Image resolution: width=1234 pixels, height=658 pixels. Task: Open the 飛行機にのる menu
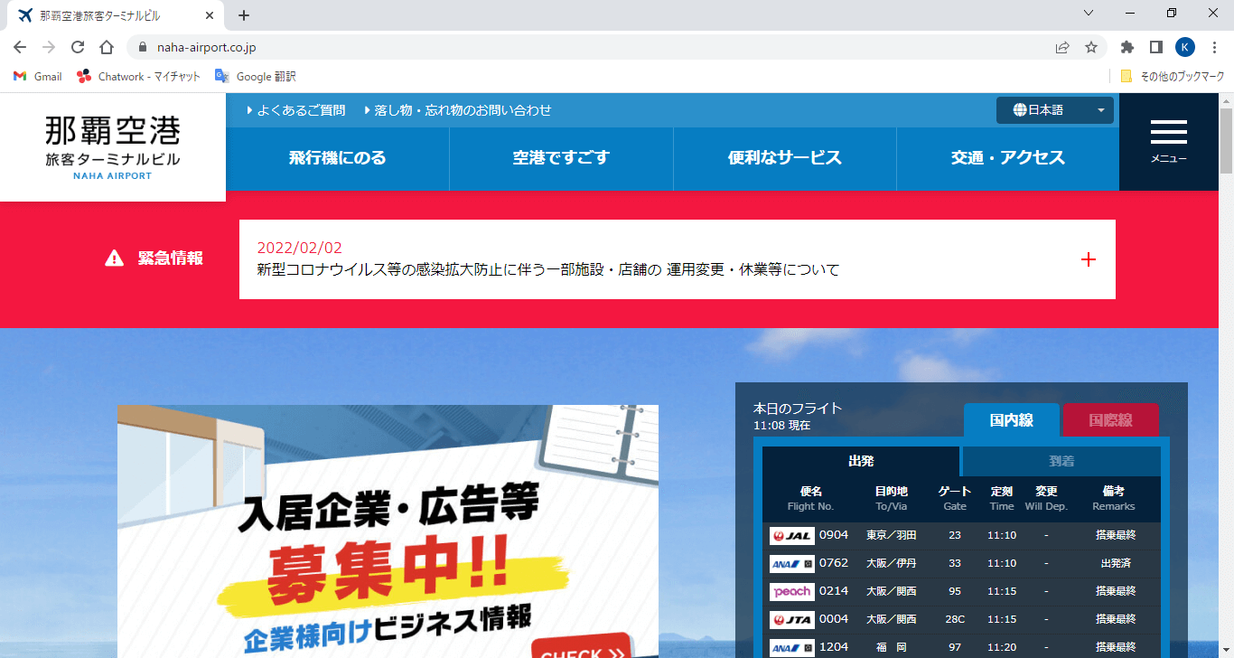pyautogui.click(x=338, y=158)
